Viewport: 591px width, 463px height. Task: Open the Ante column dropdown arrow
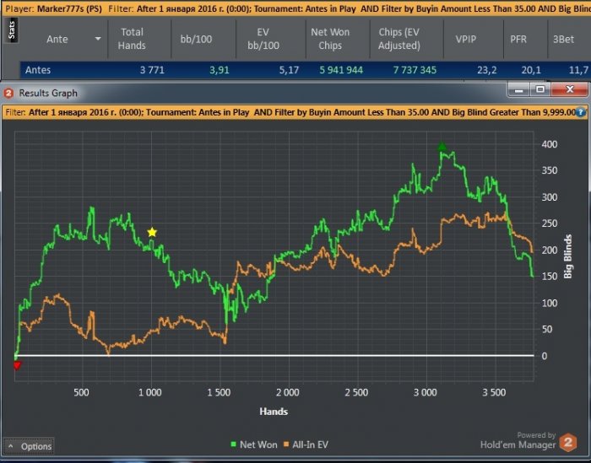(98, 39)
